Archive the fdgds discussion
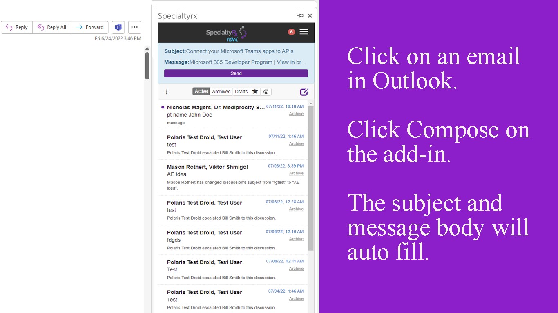 296,239
